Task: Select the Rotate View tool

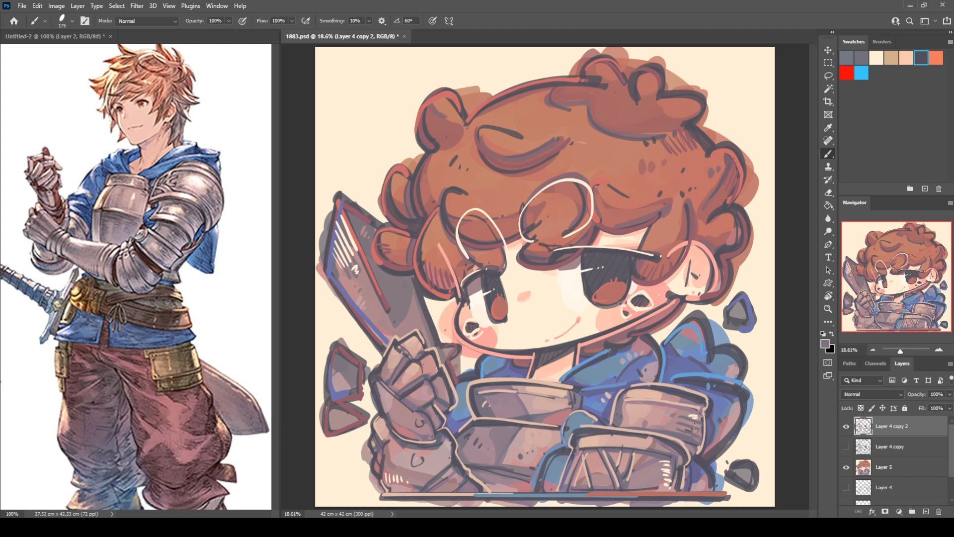Action: tap(828, 296)
